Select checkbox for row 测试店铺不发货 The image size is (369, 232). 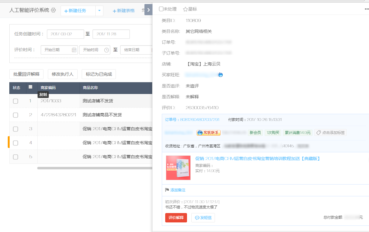point(16,101)
